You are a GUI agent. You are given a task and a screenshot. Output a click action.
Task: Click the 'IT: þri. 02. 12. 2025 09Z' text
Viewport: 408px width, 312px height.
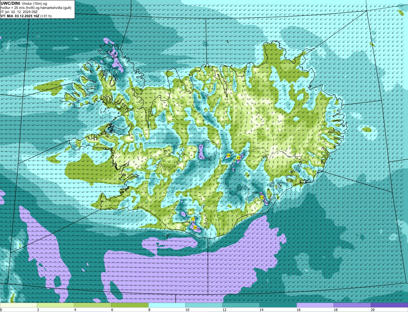pyautogui.click(x=19, y=12)
